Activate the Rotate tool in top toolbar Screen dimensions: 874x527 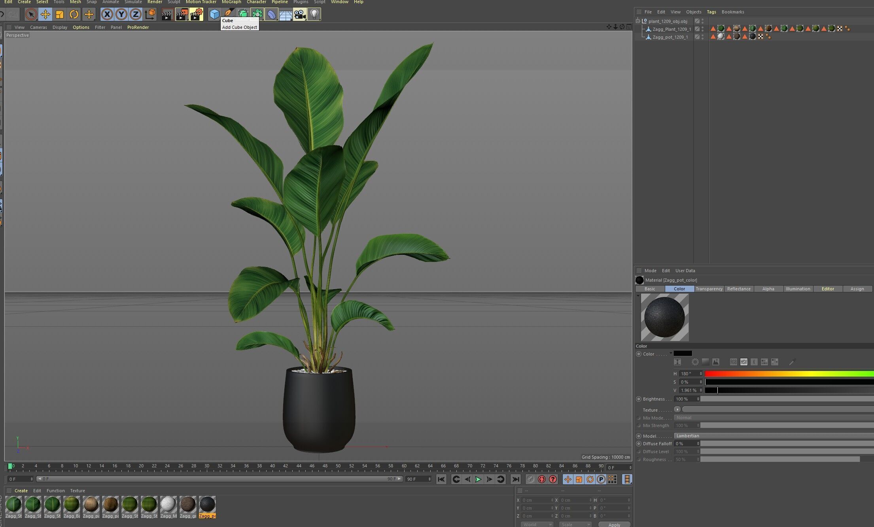point(74,15)
